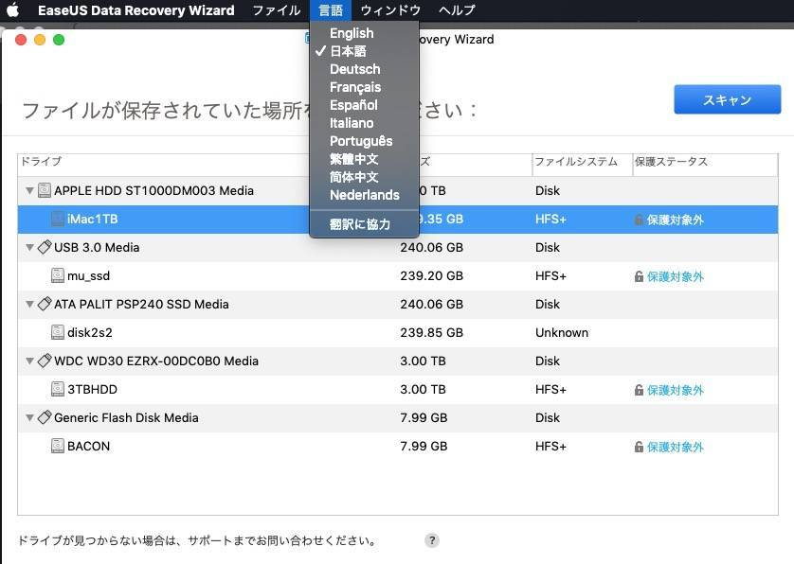Viewport: 794px width, 564px height.
Task: Click the question mark help icon
Action: 431,540
